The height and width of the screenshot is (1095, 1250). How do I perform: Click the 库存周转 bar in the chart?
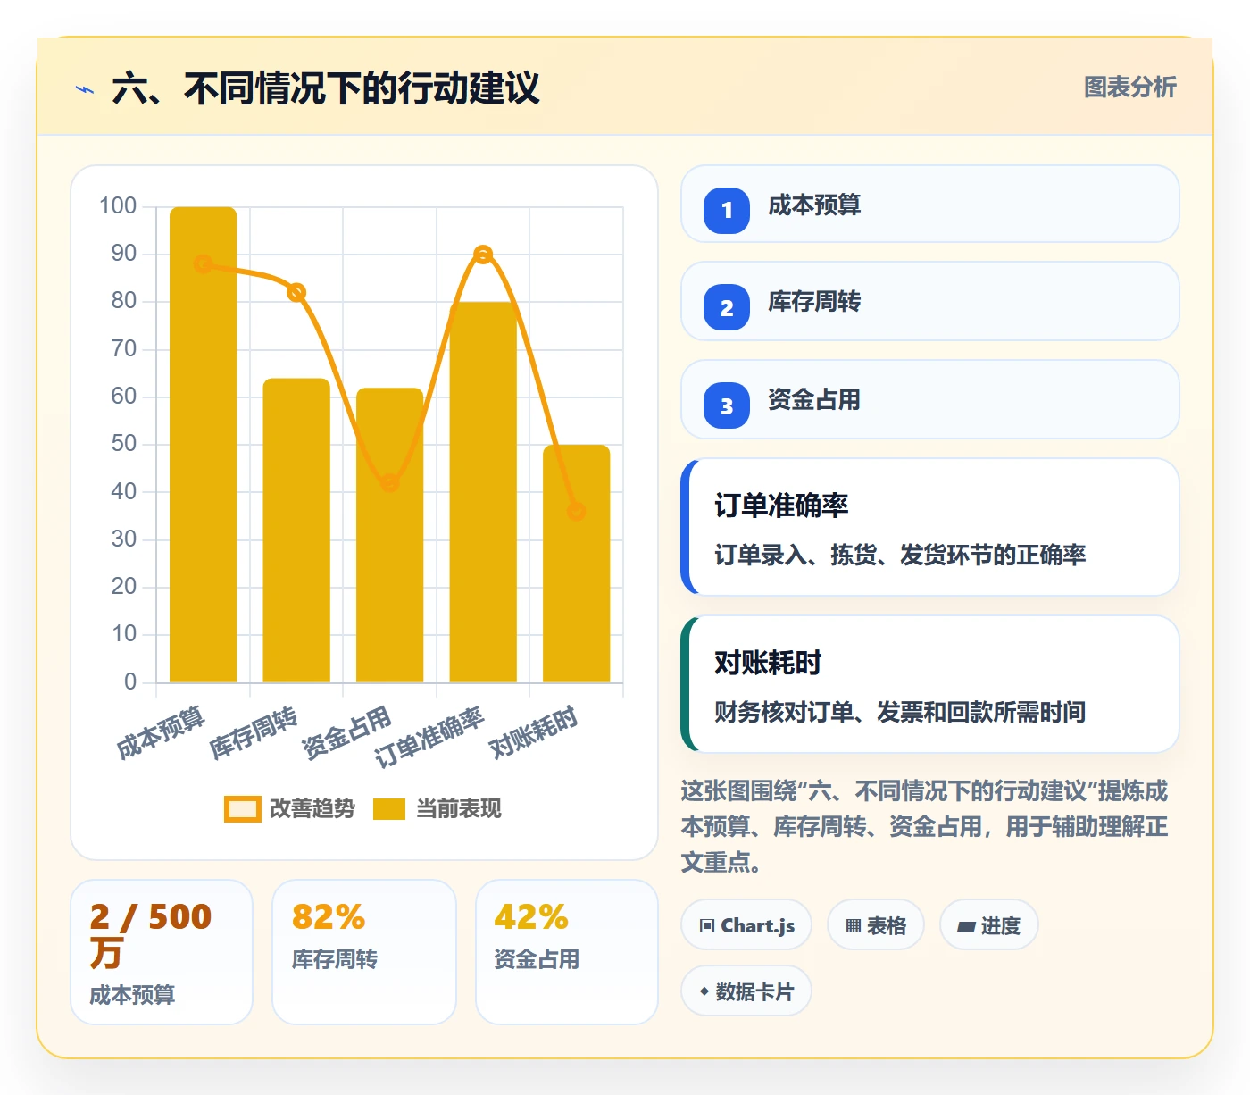coord(296,531)
